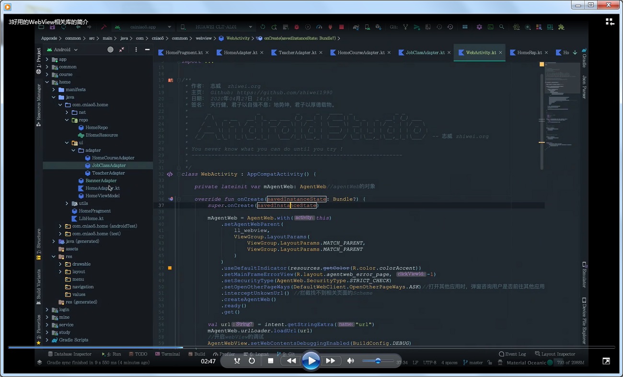
Task: Open the TODO tool window
Action: click(x=138, y=354)
